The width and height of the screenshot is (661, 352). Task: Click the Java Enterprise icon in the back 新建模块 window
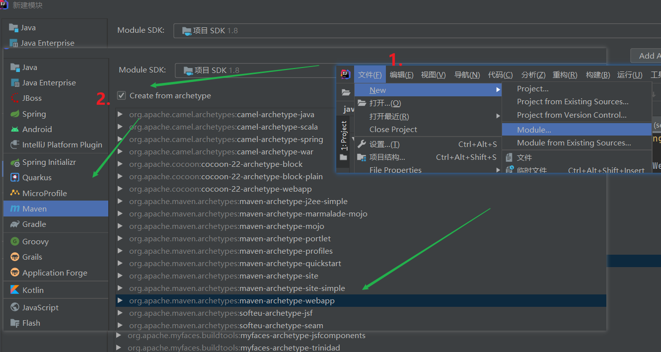pyautogui.click(x=13, y=43)
